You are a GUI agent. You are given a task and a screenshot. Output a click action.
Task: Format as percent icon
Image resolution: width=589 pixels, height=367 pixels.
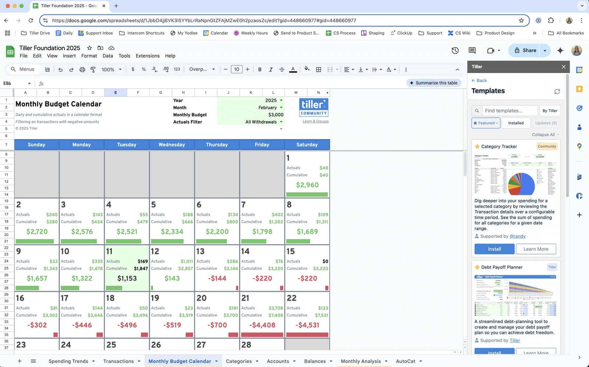point(144,69)
